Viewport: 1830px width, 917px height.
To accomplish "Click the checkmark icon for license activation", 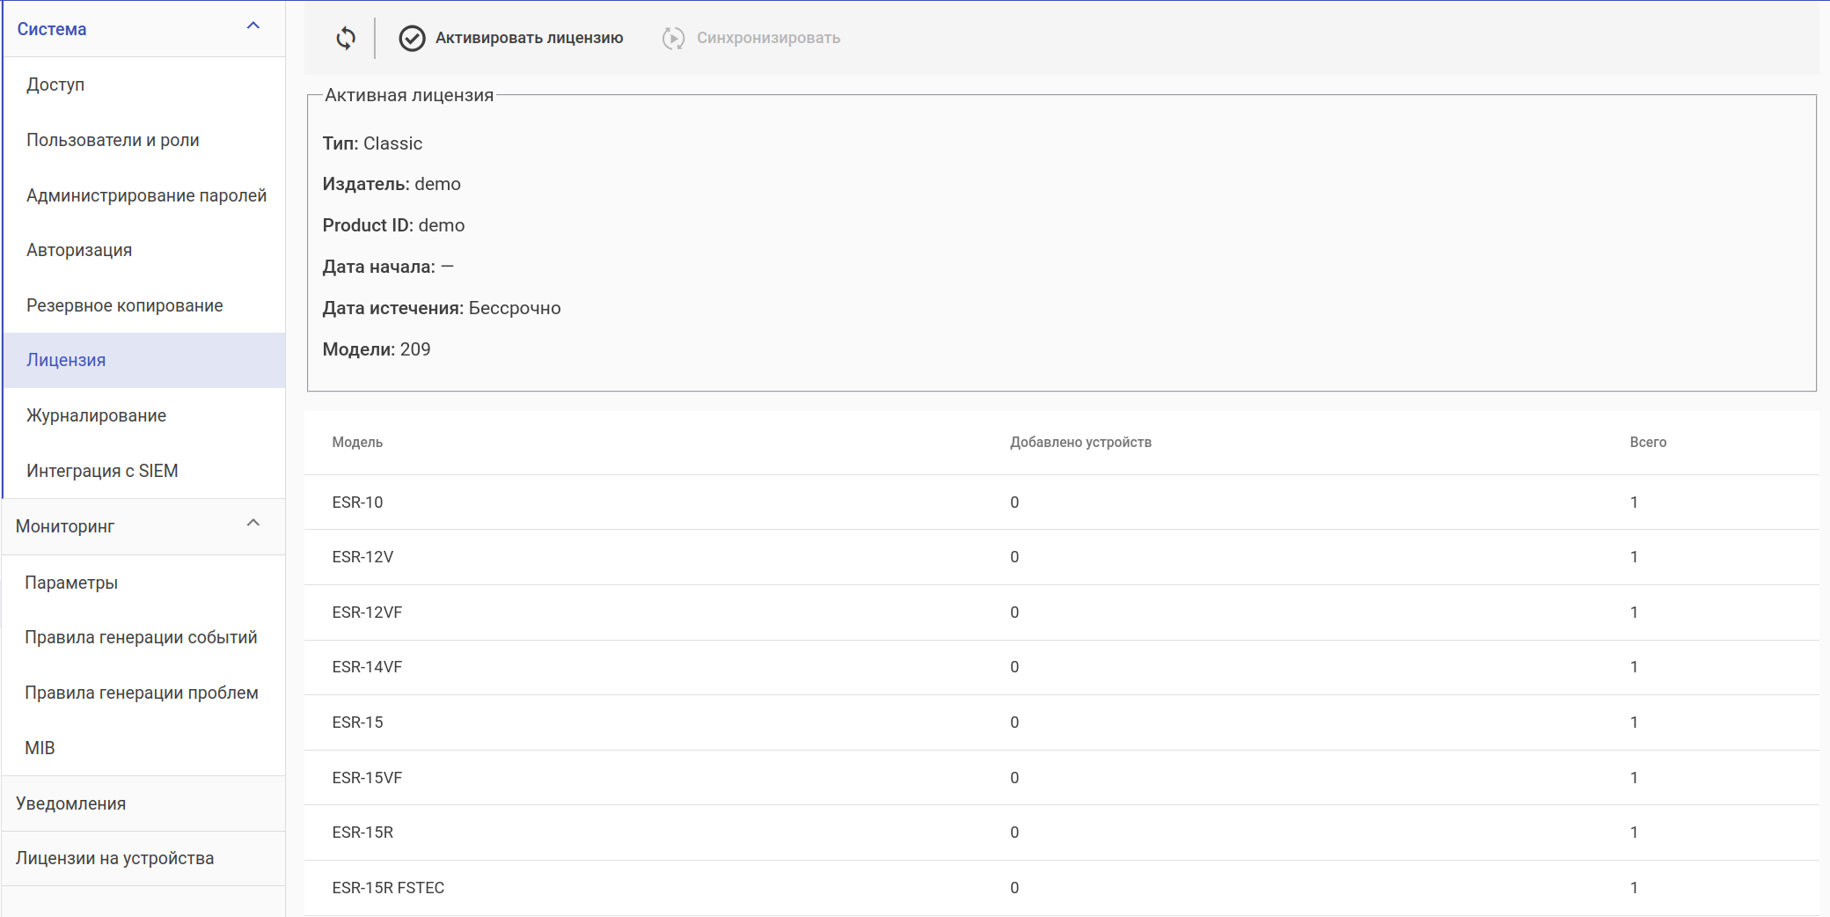I will click(412, 38).
